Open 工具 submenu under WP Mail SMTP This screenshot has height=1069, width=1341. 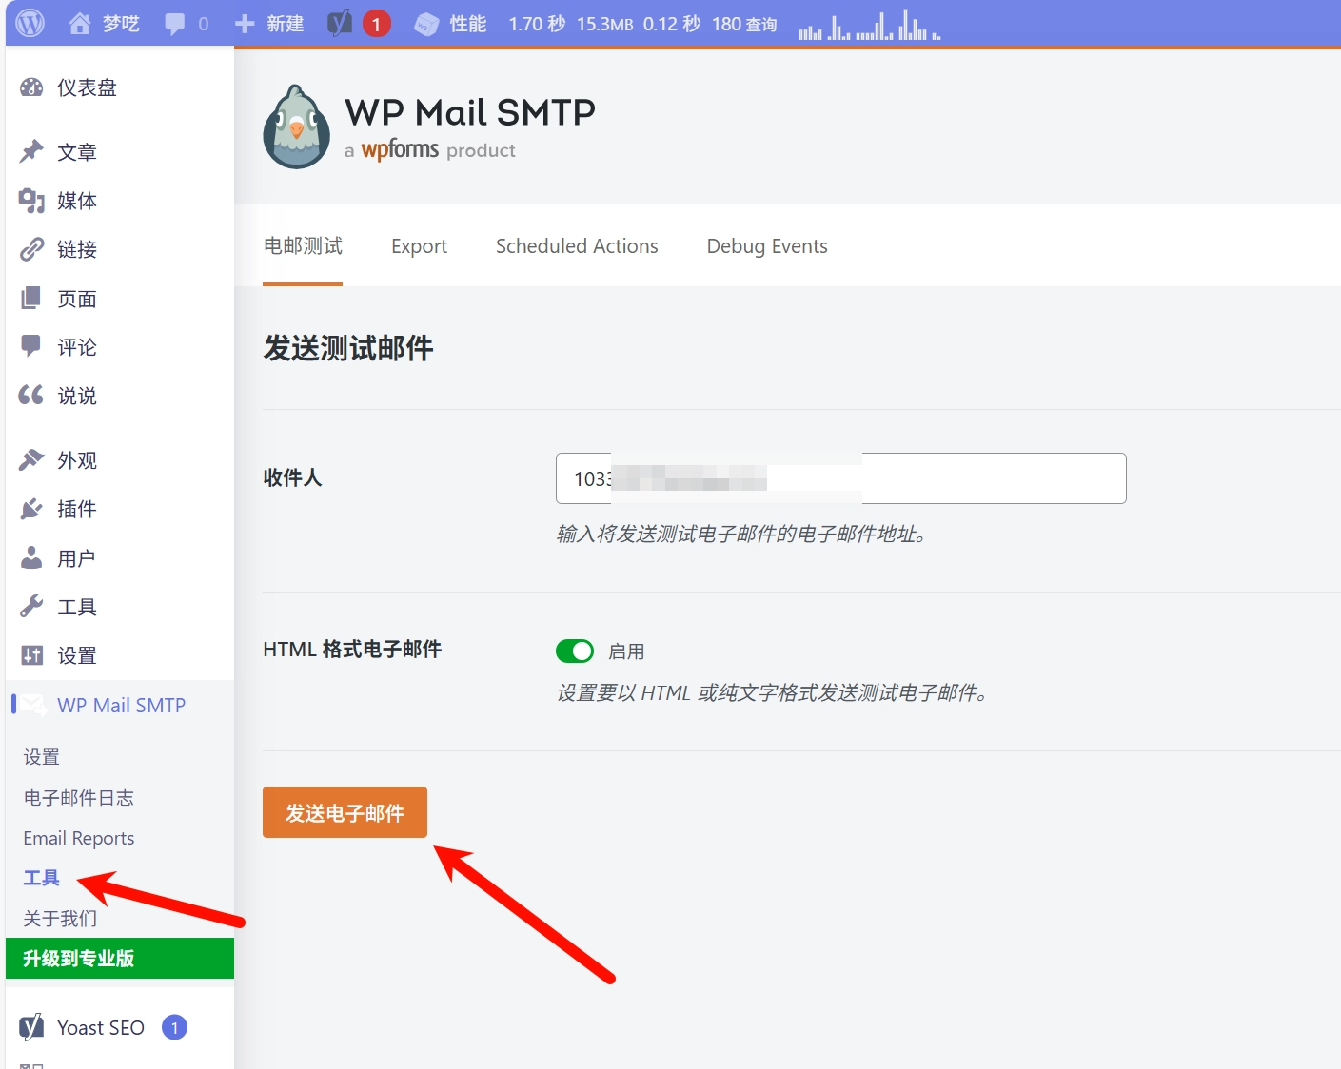pos(42,878)
